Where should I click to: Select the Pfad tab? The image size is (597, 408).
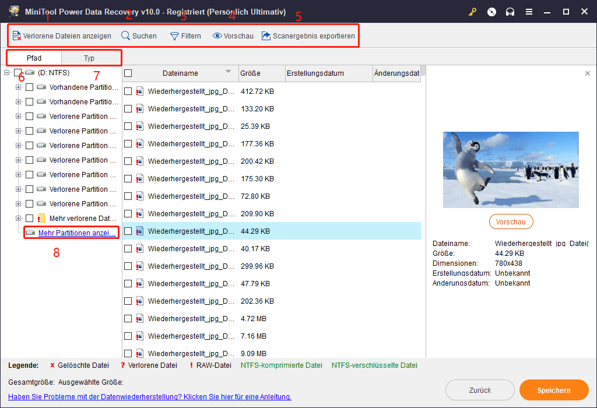click(x=34, y=58)
